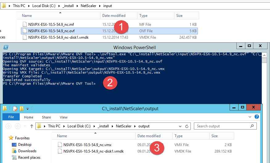Select the file NSVPX-ESX-10.5-54.9_nc.mf
Viewport: 270px width, 163px height.
pyautogui.click(x=51, y=24)
